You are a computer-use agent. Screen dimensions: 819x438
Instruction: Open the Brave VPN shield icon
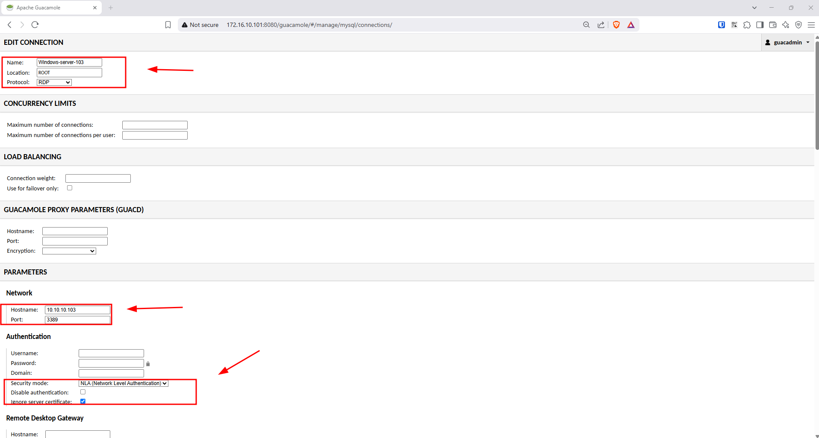(x=798, y=25)
